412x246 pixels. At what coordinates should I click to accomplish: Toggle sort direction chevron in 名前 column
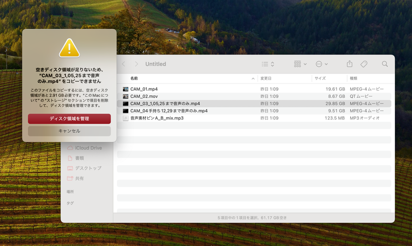(253, 79)
